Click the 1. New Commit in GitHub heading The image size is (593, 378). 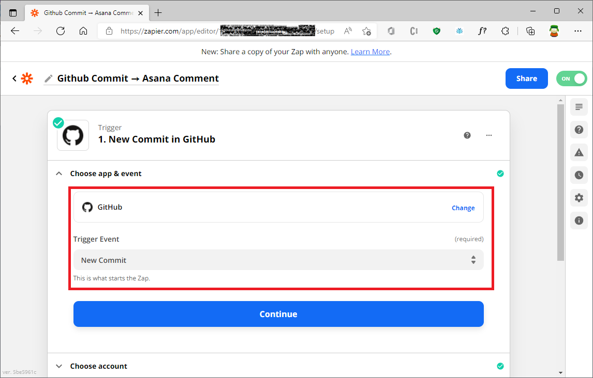[x=157, y=139]
